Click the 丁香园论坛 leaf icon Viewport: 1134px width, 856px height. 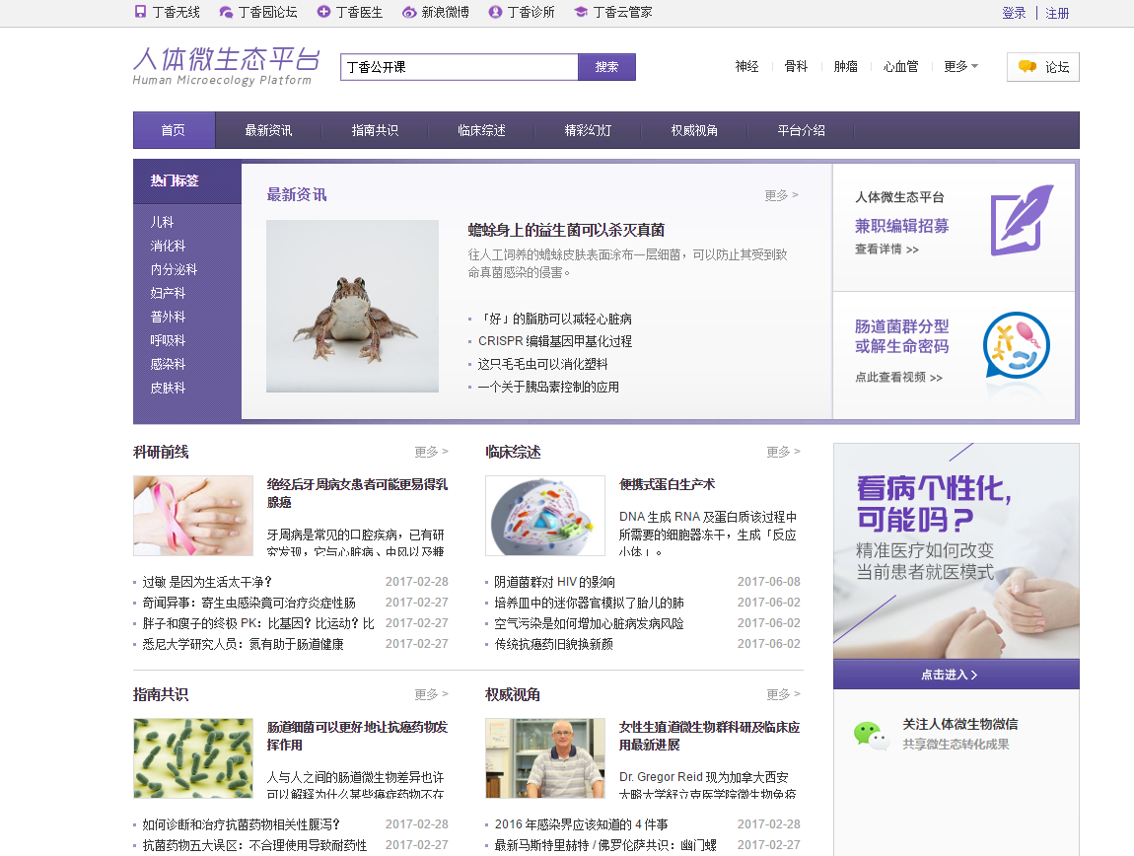(226, 13)
